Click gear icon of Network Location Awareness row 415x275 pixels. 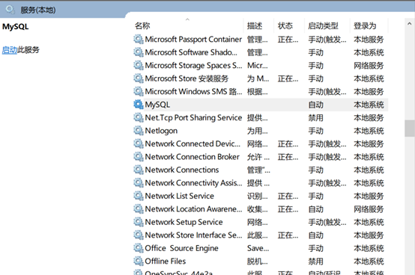coord(138,209)
